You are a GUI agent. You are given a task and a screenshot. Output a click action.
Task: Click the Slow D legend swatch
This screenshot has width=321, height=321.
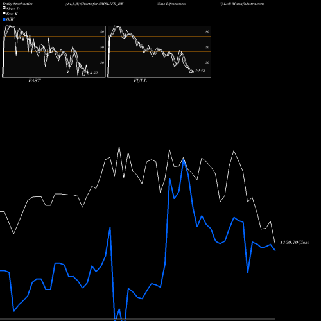click(x=4, y=8)
